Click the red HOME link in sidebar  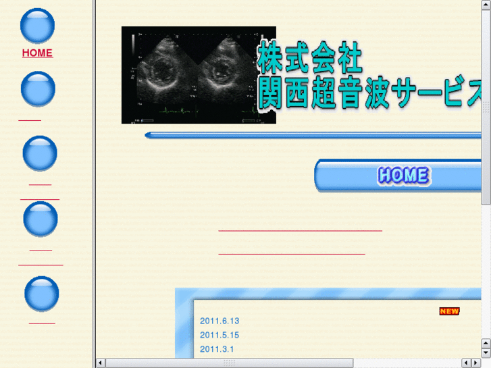[37, 53]
